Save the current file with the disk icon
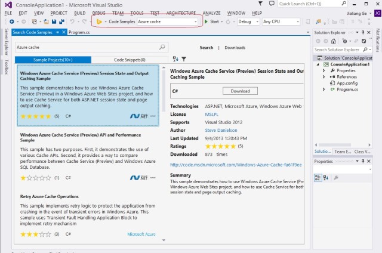This screenshot has height=253, width=382. (x=54, y=21)
